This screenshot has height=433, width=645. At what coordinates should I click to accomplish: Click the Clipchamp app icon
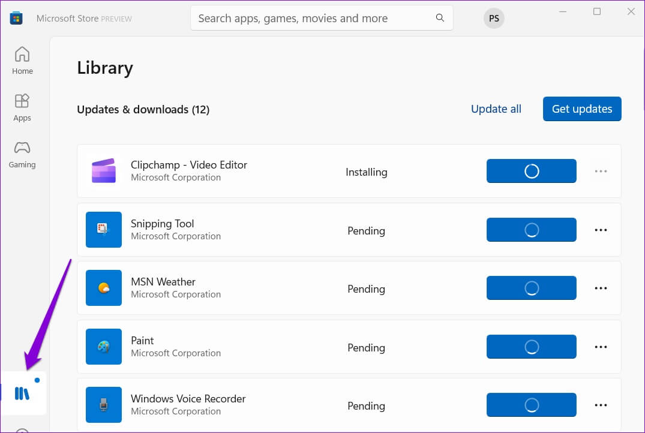pos(104,171)
